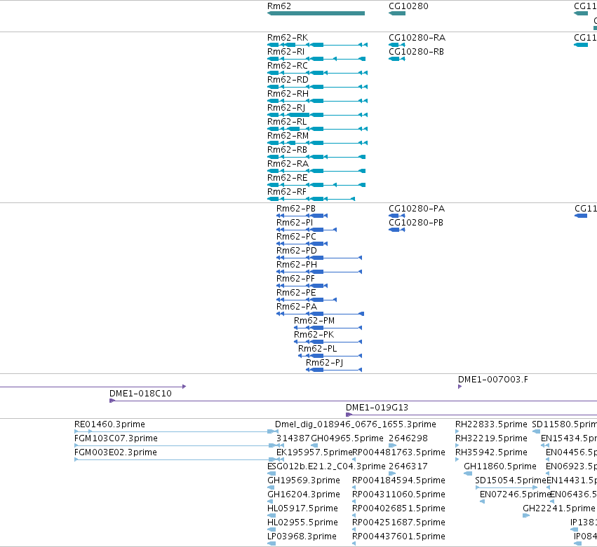
Task: Select transcript Rm62-RC
Action: tap(318, 73)
